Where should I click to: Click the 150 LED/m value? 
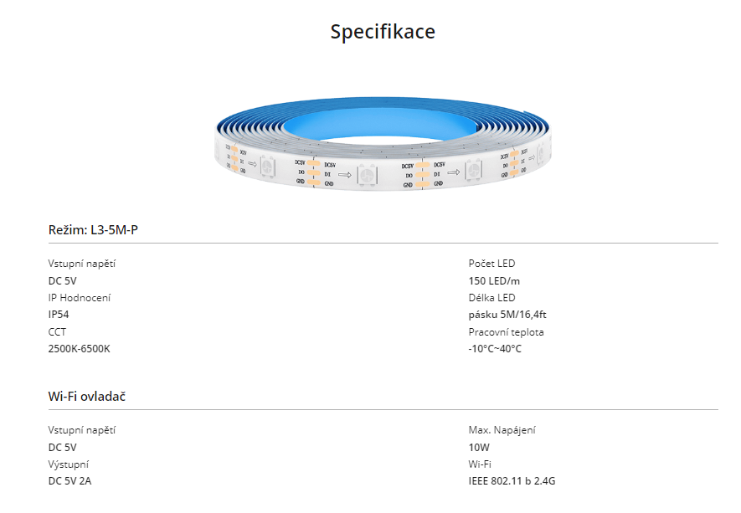coord(494,281)
